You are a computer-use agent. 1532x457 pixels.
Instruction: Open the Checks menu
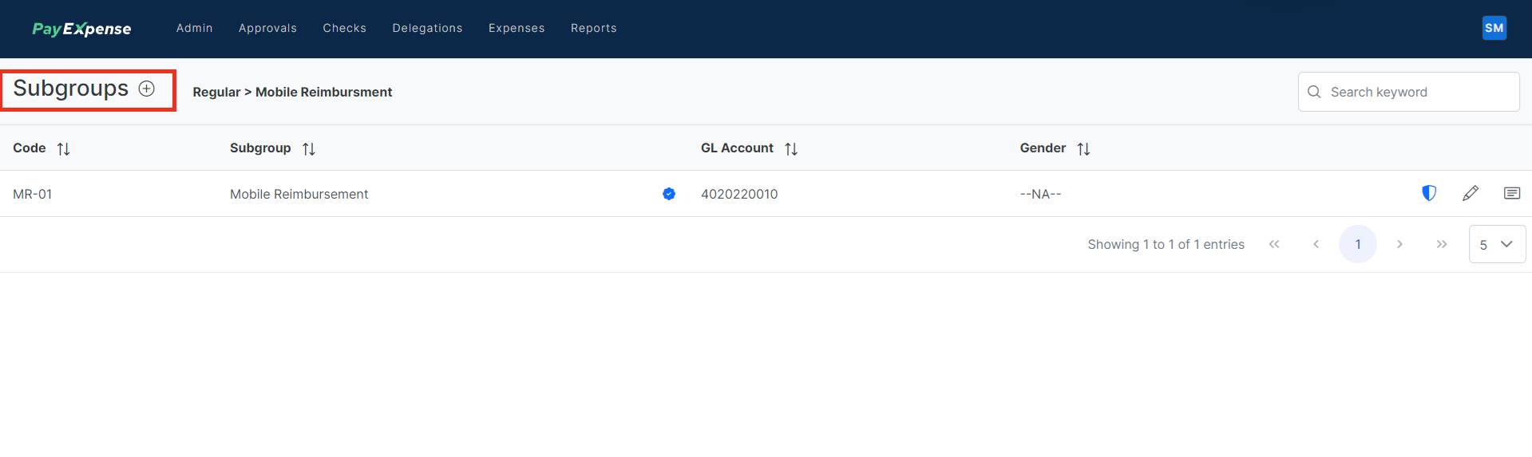(x=344, y=28)
